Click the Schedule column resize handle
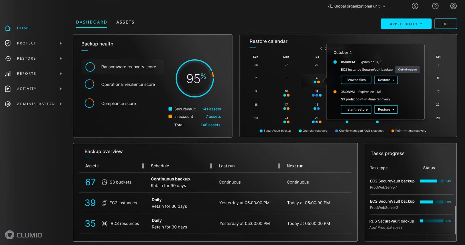 click(x=211, y=166)
